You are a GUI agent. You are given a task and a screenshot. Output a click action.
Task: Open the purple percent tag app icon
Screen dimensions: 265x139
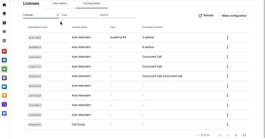point(4,78)
